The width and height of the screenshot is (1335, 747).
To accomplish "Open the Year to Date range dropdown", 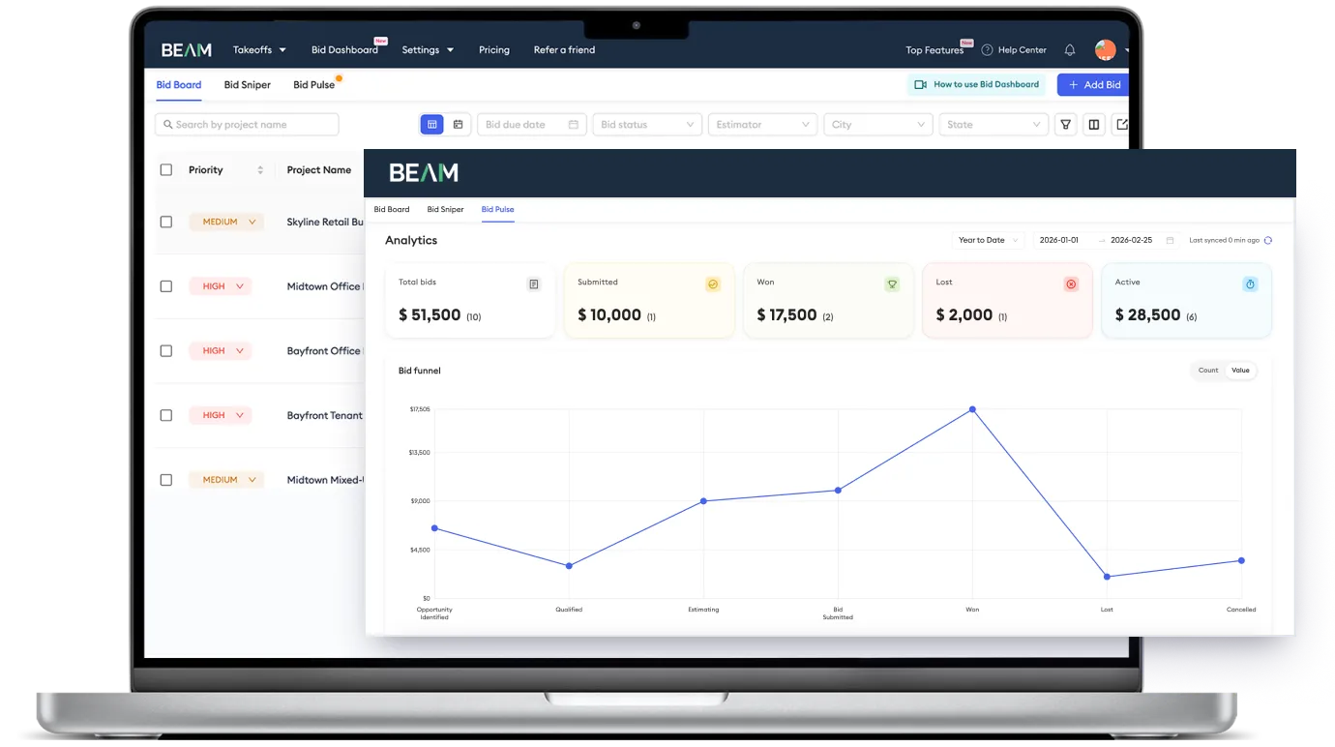I will 987,240.
